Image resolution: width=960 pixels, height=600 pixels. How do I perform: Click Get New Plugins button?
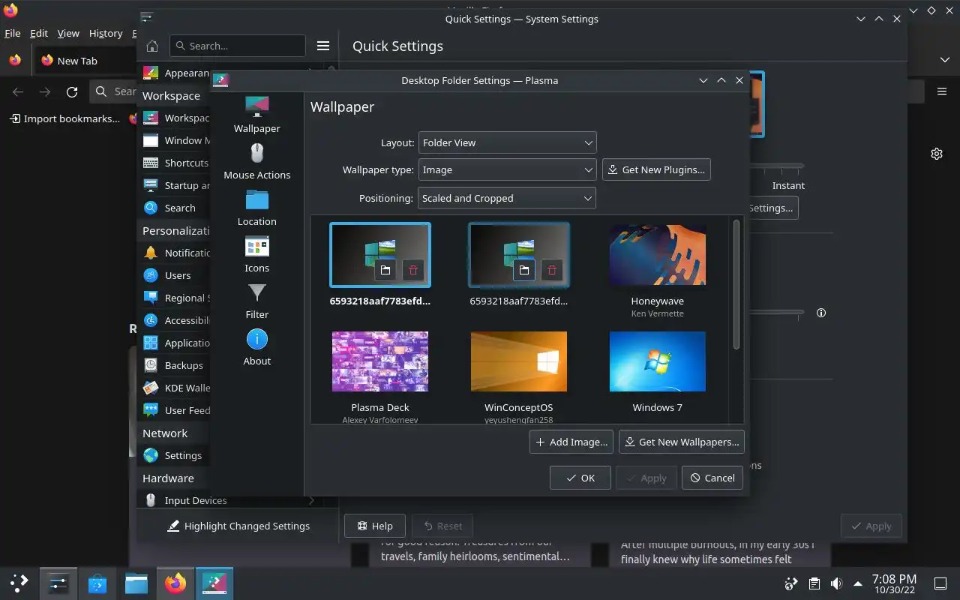pyautogui.click(x=656, y=169)
